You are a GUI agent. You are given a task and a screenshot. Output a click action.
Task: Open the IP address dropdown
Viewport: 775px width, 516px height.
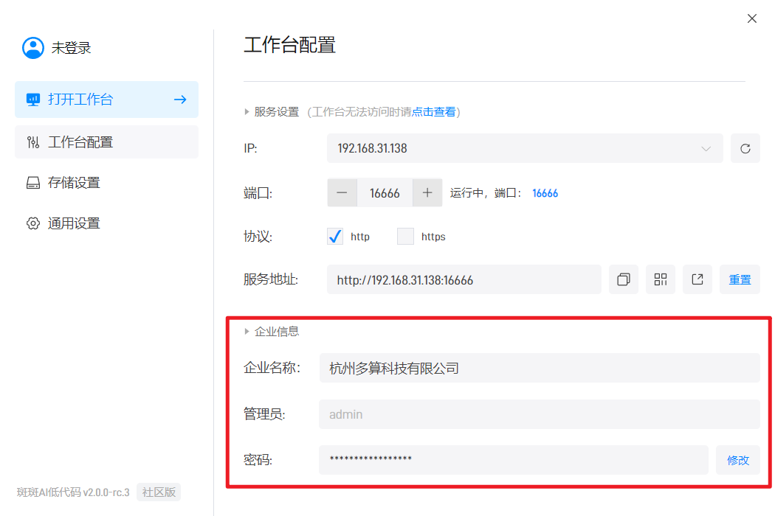point(525,148)
